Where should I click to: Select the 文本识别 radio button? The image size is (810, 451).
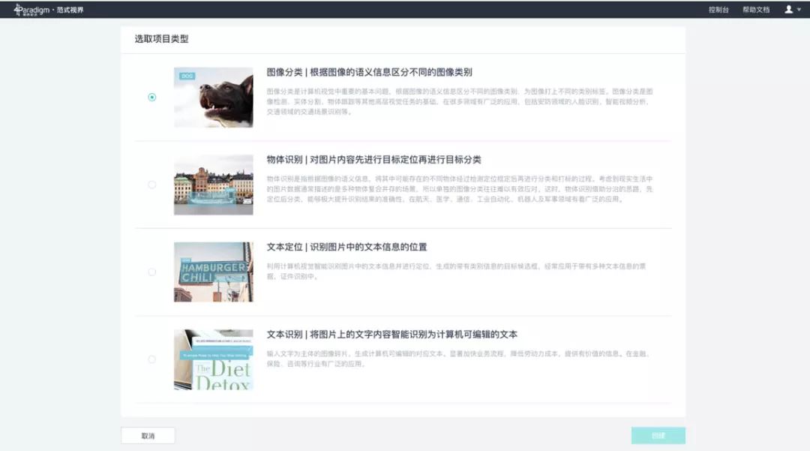151,359
